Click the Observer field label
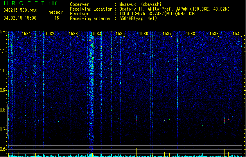The height and width of the screenshot is (157, 246). (79, 4)
